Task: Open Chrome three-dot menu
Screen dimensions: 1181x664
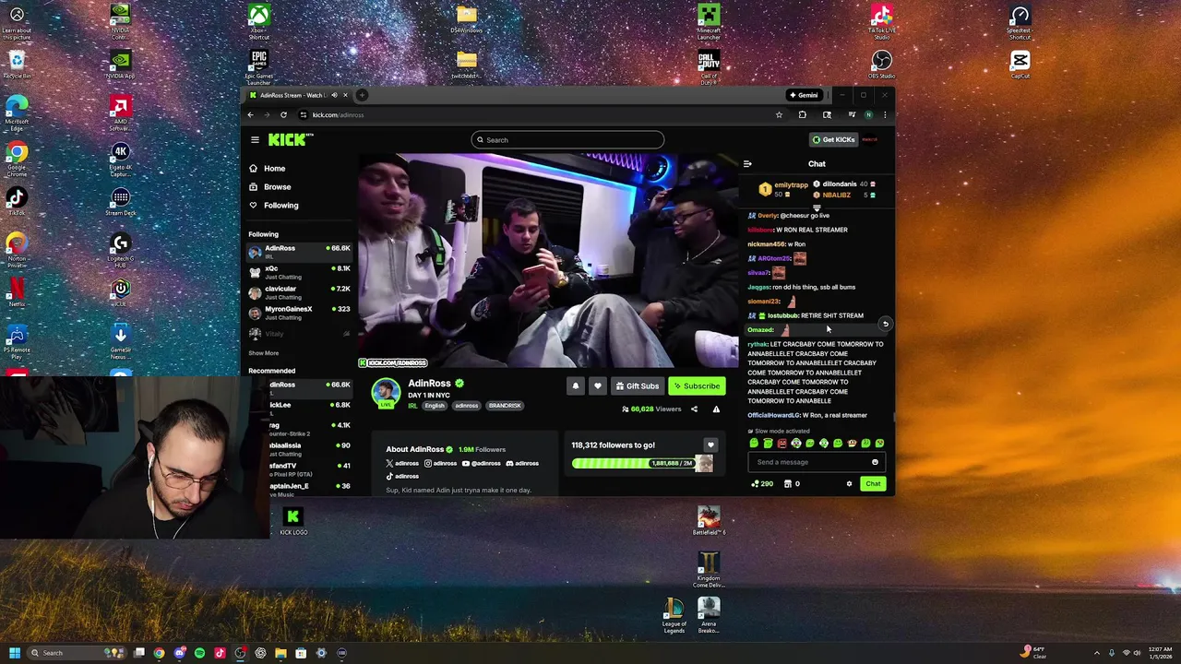Action: (885, 115)
